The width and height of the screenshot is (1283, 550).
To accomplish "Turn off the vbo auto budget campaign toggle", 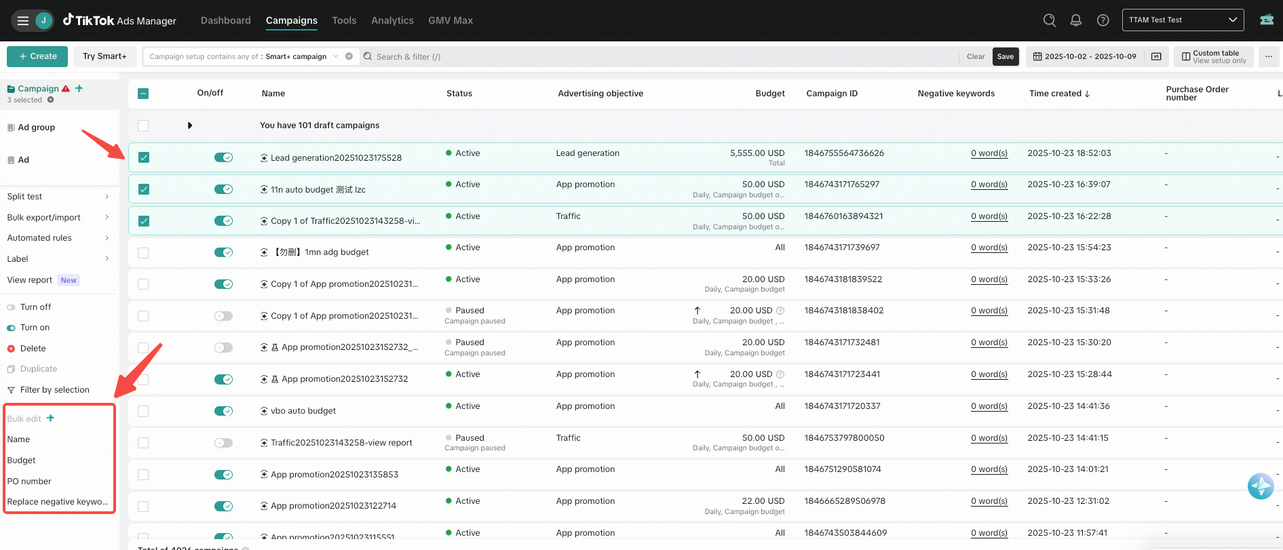I will coord(223,411).
